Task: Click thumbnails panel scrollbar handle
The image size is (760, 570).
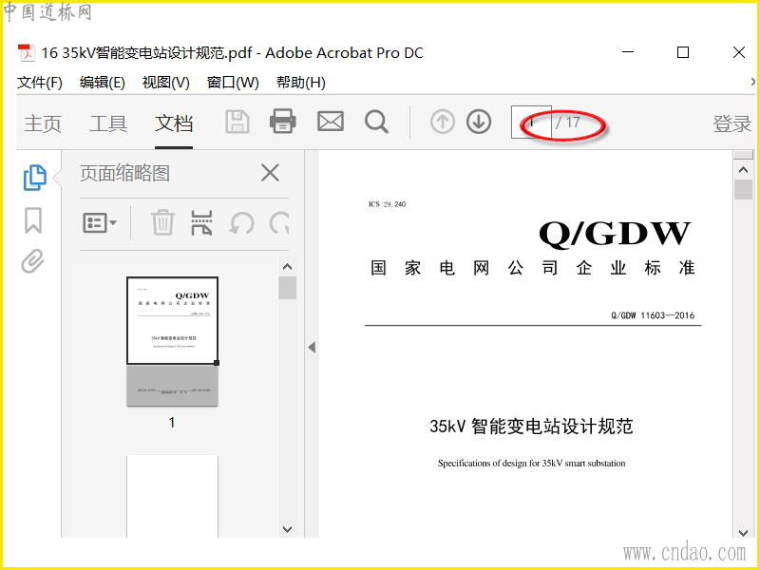Action: (288, 288)
